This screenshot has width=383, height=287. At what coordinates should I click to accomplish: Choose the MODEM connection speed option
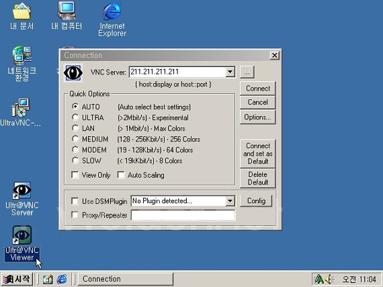[75, 150]
